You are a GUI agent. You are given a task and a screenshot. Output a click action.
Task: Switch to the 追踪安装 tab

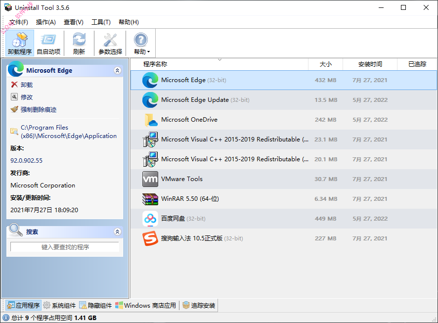pyautogui.click(x=199, y=305)
